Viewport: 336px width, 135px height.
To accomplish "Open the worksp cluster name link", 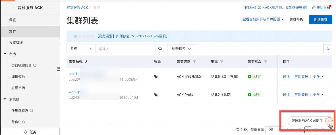I will click(74, 92).
